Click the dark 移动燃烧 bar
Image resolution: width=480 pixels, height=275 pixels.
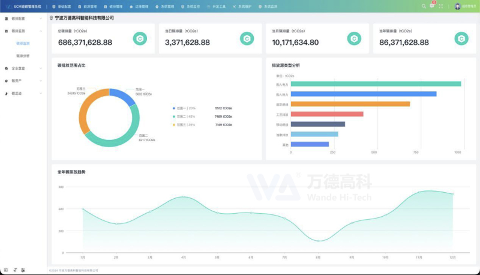pyautogui.click(x=318, y=124)
